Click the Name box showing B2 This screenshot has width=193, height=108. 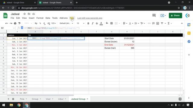point(8,28)
